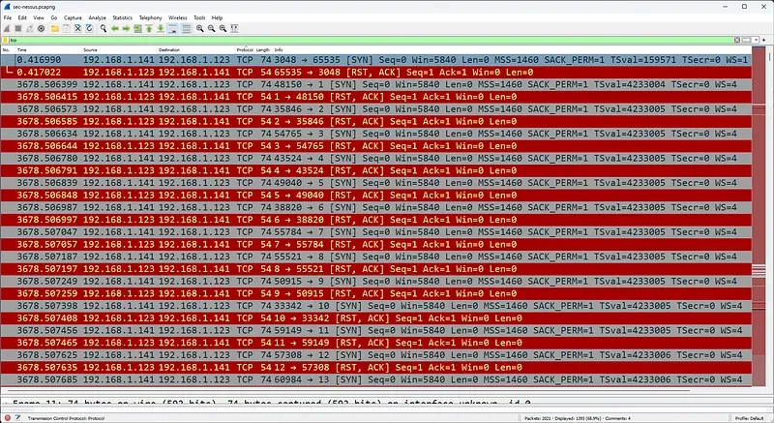Apply the display filter arrow button

tap(746, 40)
